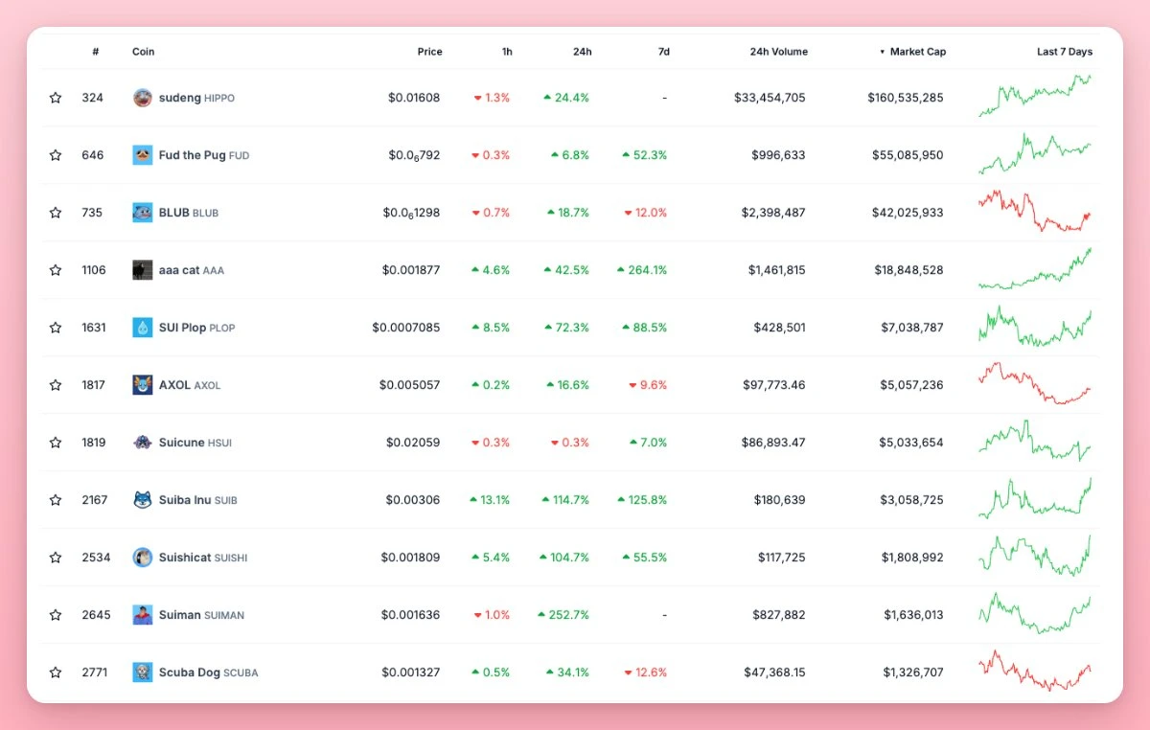Click the BLUB coin logo
Viewport: 1150px width, 730px height.
pos(143,213)
